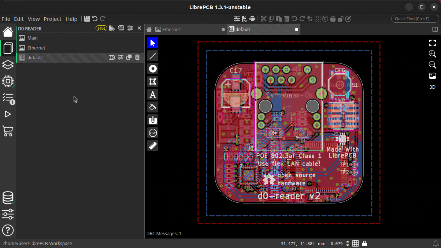Open the order PCB shopping cart panel
The width and height of the screenshot is (441, 248).
pyautogui.click(x=8, y=131)
